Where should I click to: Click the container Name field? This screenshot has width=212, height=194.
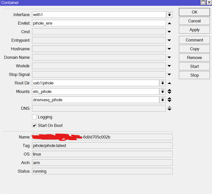(x=102, y=137)
